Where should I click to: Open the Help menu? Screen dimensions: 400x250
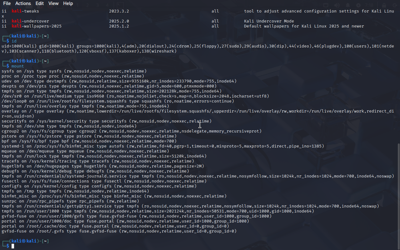coord(68,3)
